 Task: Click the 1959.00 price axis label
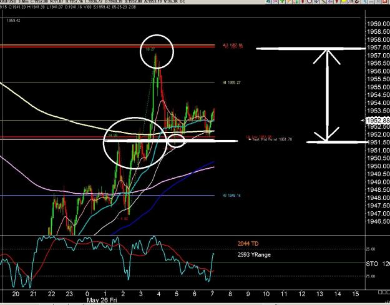[x=378, y=24]
